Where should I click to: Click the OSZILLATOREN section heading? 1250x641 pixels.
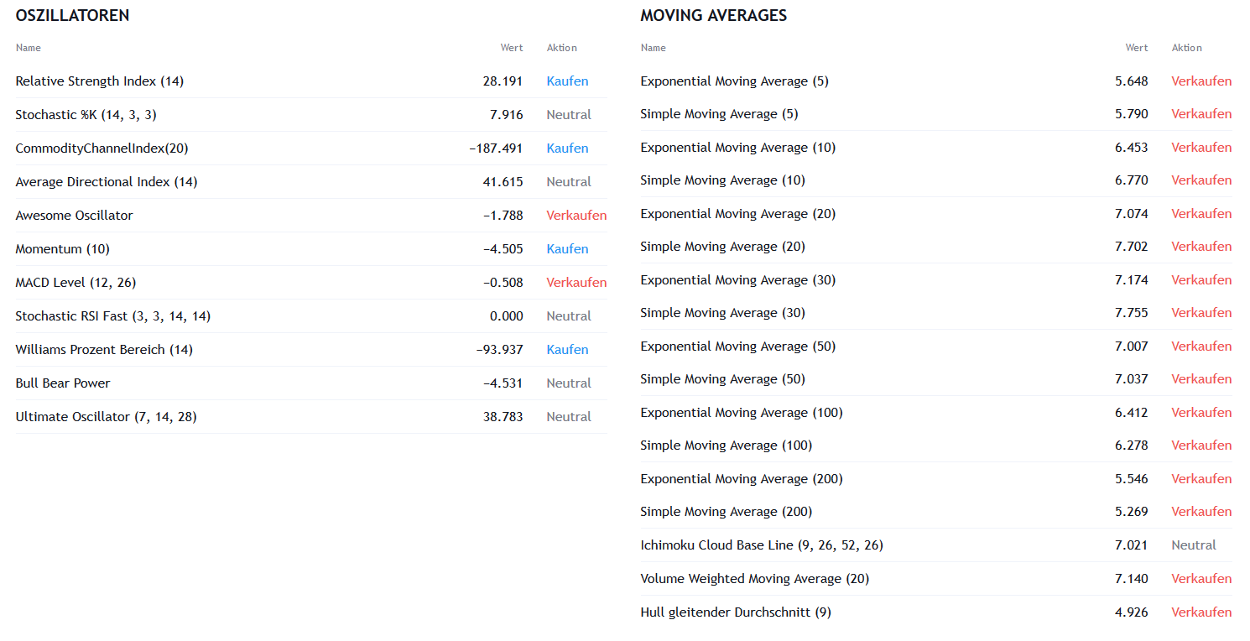pos(72,15)
